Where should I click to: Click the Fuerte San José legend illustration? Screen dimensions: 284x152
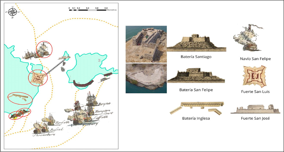pos(255,109)
